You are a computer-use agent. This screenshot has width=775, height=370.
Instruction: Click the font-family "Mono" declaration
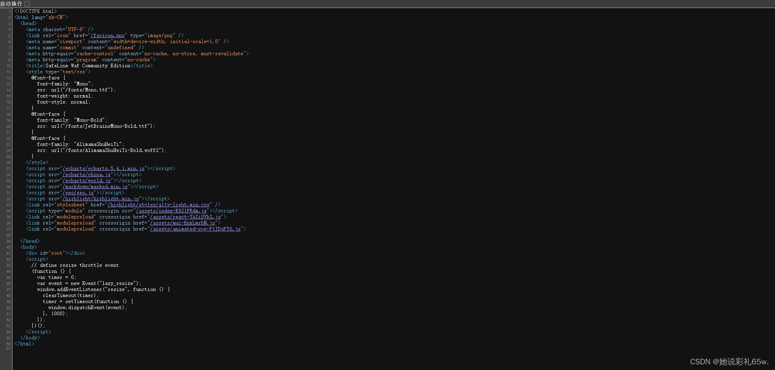click(x=65, y=84)
